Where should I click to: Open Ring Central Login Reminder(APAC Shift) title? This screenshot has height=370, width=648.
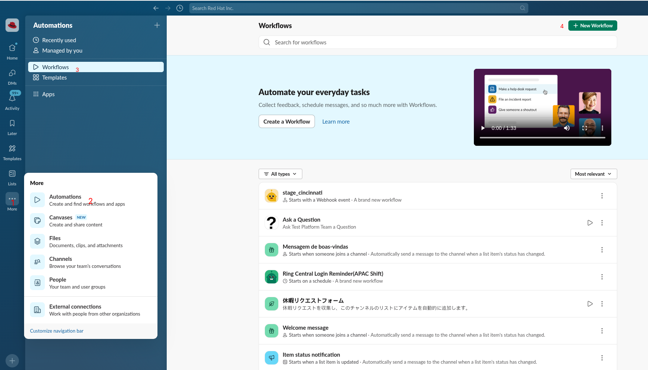[x=333, y=273]
